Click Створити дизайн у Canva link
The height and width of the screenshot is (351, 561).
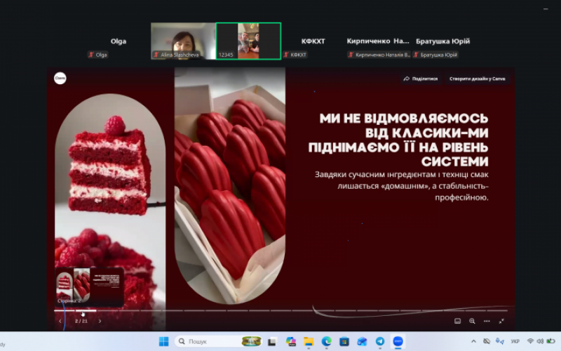point(477,79)
